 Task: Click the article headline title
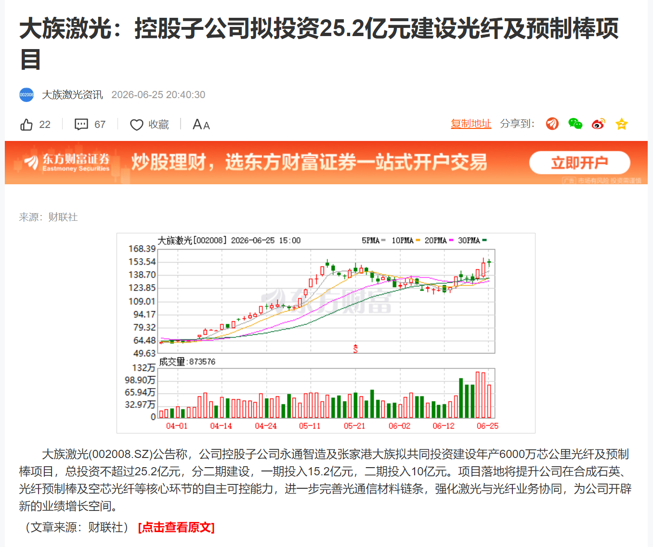[319, 43]
